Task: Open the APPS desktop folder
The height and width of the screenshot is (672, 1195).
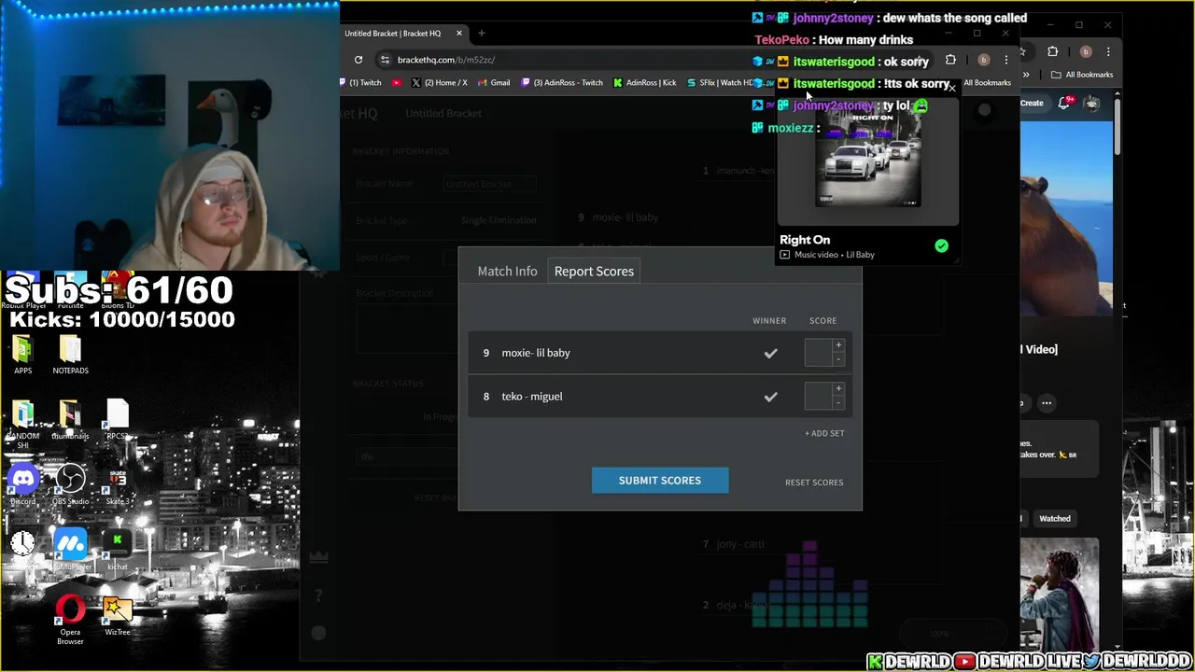Action: (x=22, y=355)
